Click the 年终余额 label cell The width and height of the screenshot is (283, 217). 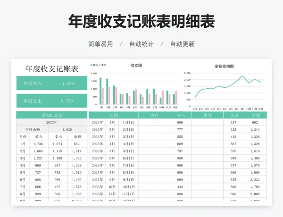point(33,130)
